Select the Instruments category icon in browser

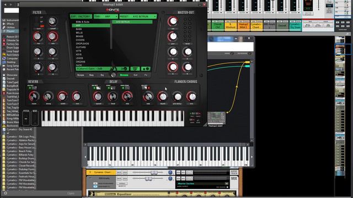(x=4, y=20)
